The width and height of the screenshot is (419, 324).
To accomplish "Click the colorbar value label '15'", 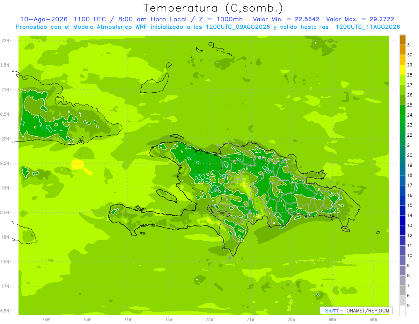I will pos(410,206).
